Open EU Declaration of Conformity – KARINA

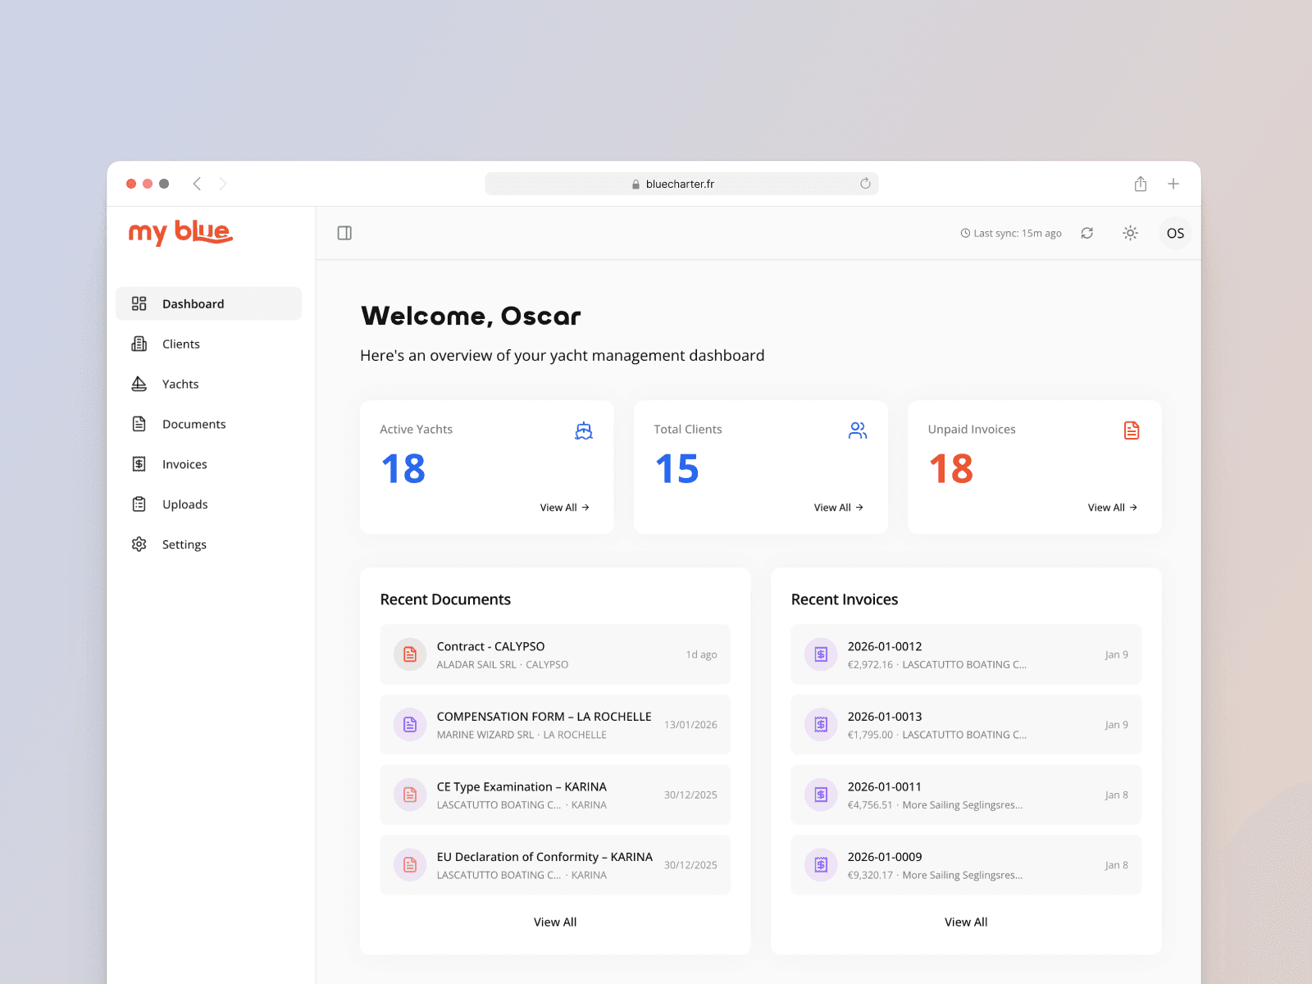(x=555, y=865)
